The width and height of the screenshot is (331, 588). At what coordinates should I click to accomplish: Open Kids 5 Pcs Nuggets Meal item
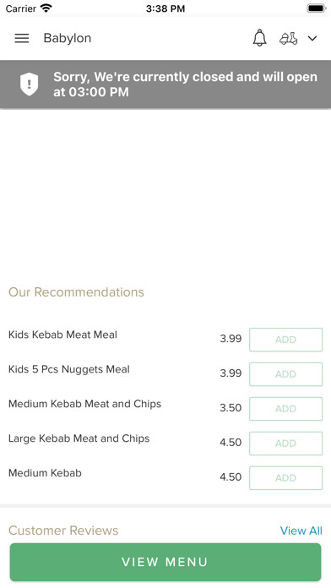coord(69,369)
